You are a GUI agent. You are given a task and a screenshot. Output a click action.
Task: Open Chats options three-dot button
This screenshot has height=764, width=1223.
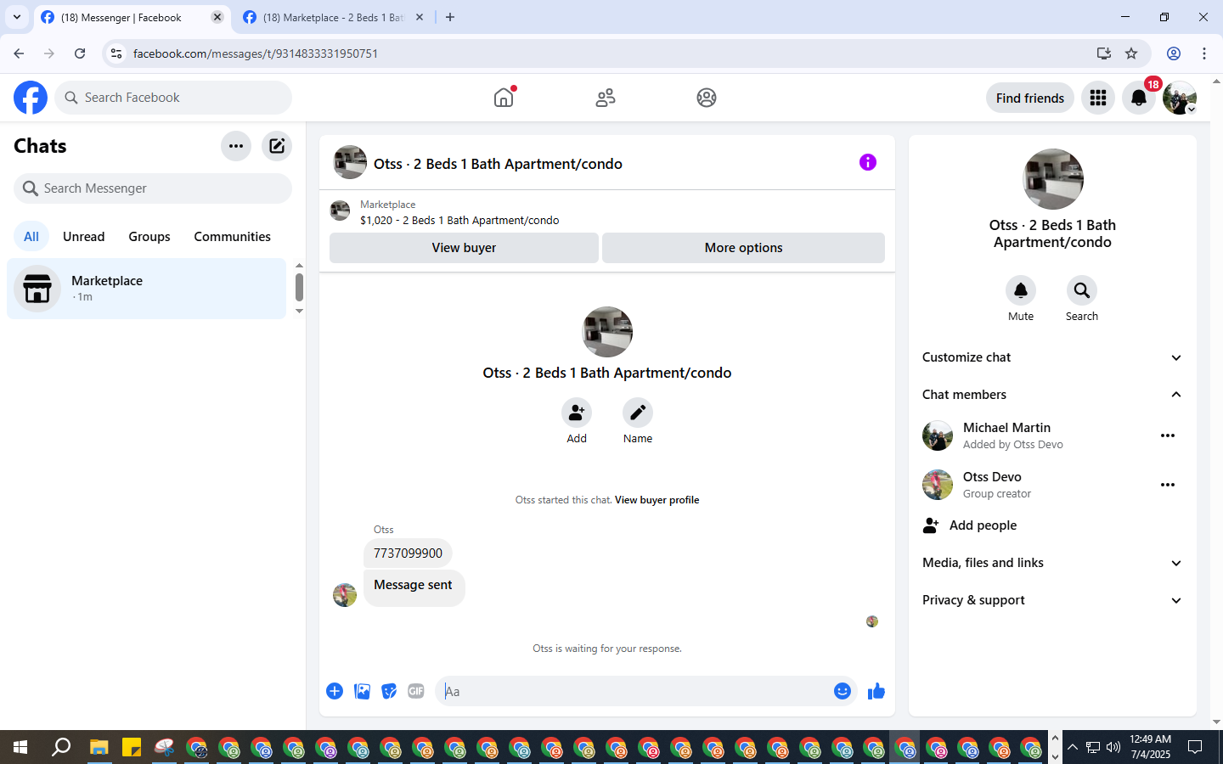pyautogui.click(x=236, y=146)
